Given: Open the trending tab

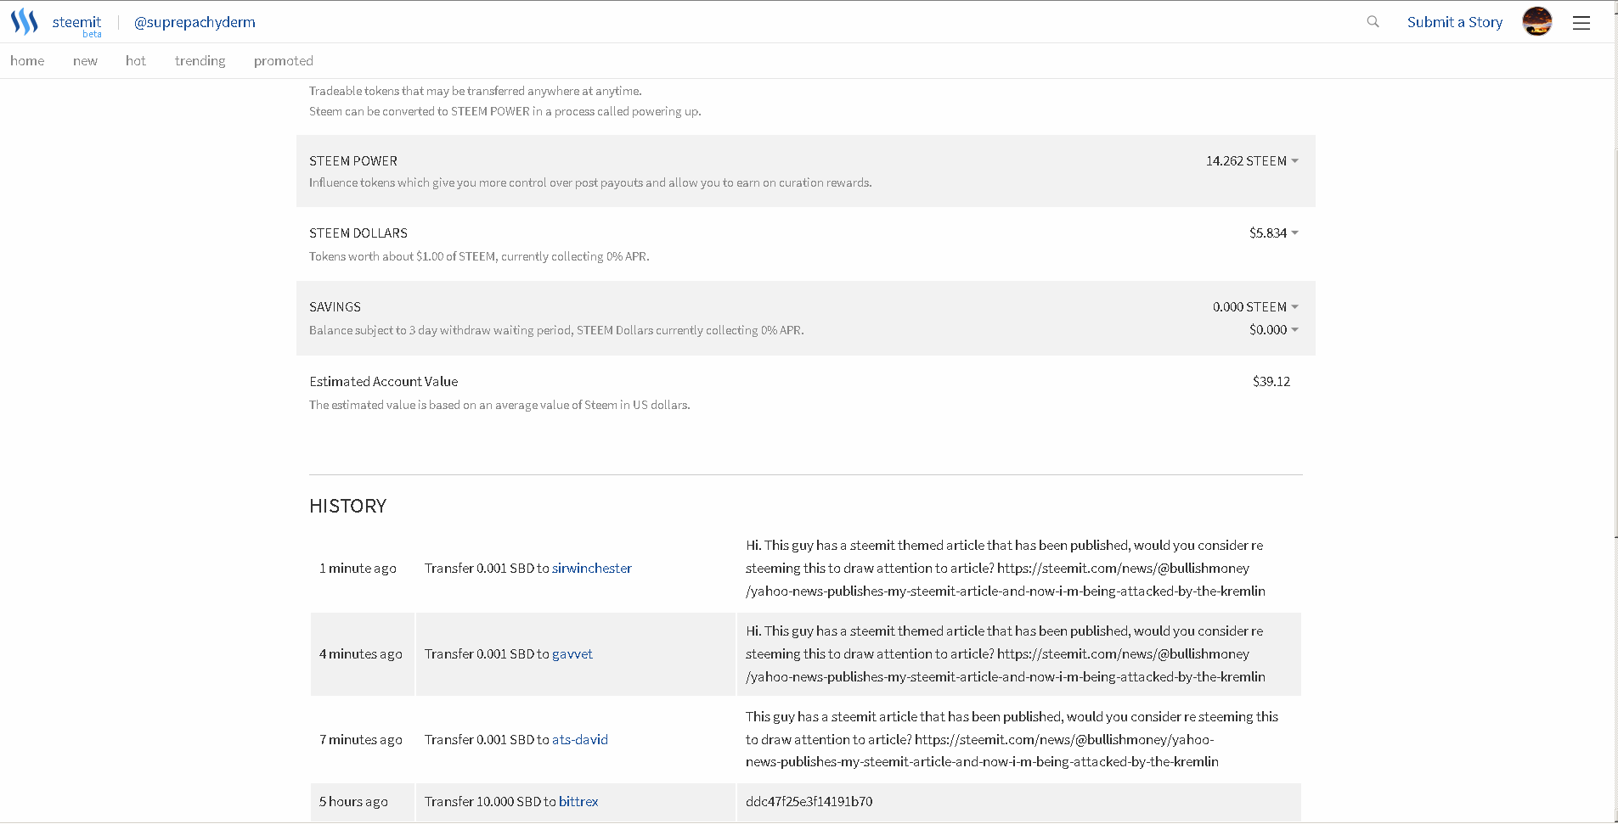Looking at the screenshot, I should pos(200,61).
